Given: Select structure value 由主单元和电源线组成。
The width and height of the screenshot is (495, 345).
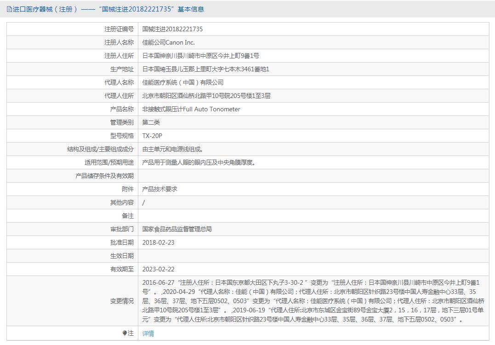Looking at the screenshot, I should click(x=173, y=149).
